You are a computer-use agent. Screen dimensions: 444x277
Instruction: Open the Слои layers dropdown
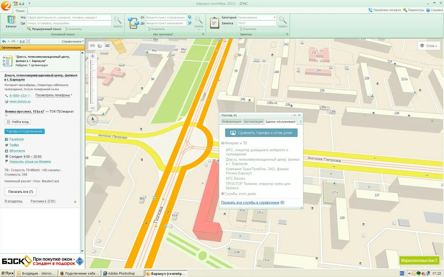[x=429, y=46]
